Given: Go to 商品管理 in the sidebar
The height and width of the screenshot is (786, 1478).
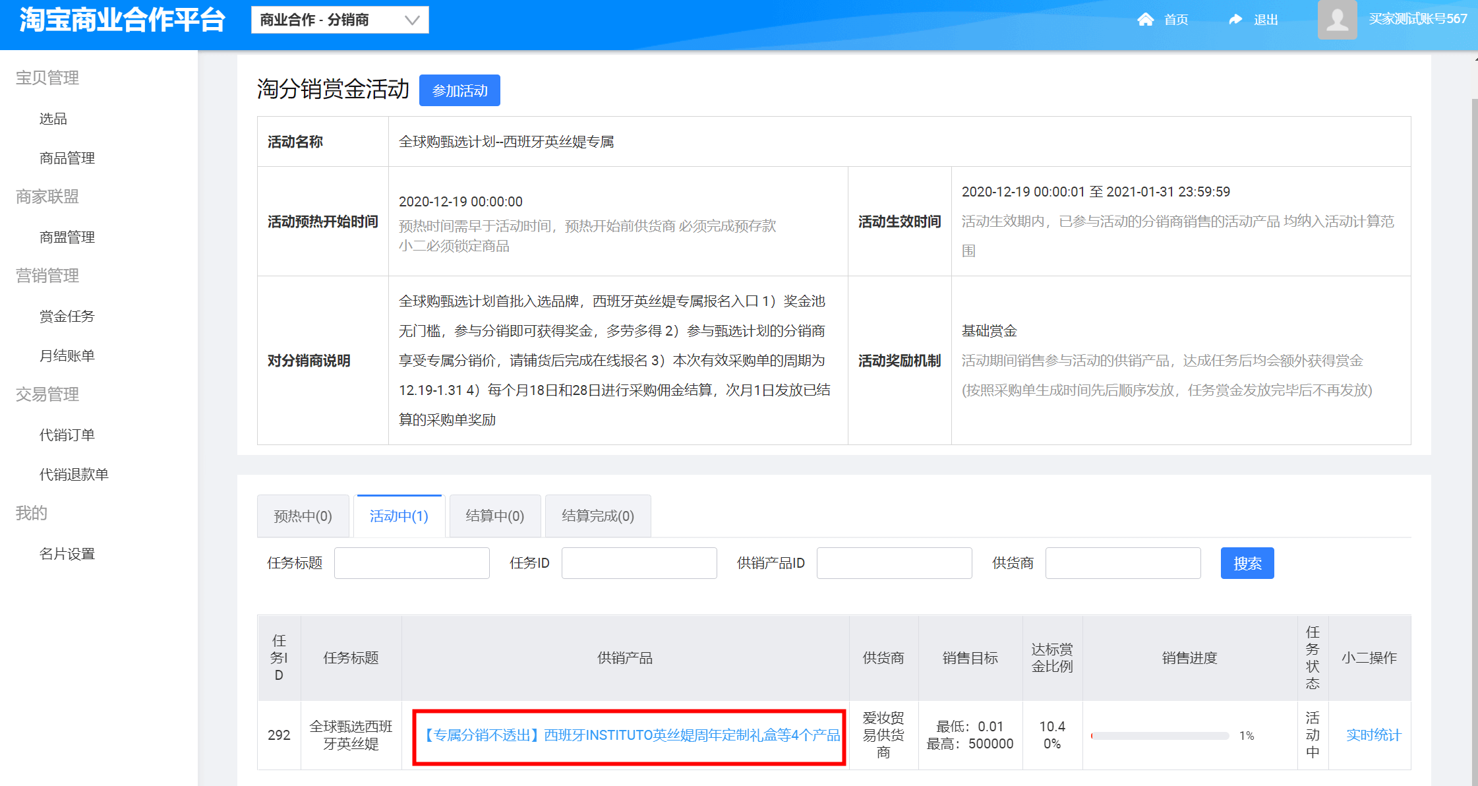Looking at the screenshot, I should [x=67, y=158].
